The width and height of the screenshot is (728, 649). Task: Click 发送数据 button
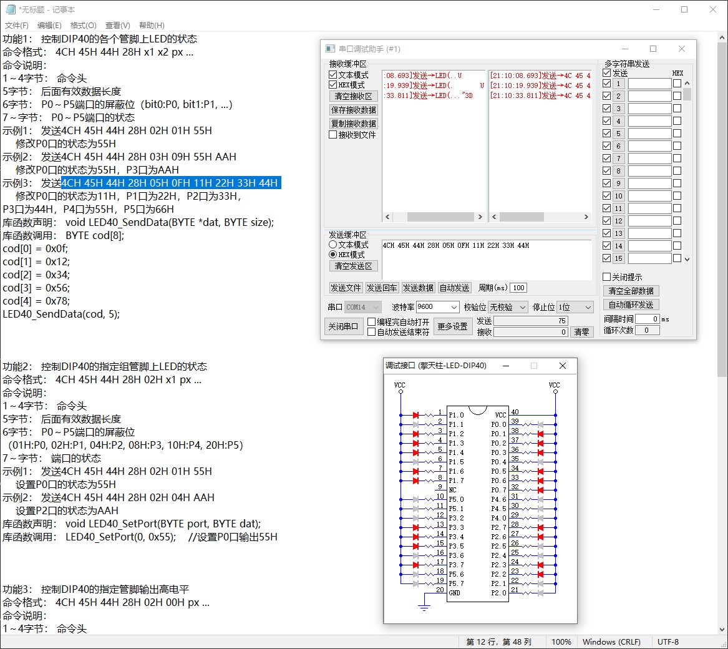pyautogui.click(x=418, y=288)
